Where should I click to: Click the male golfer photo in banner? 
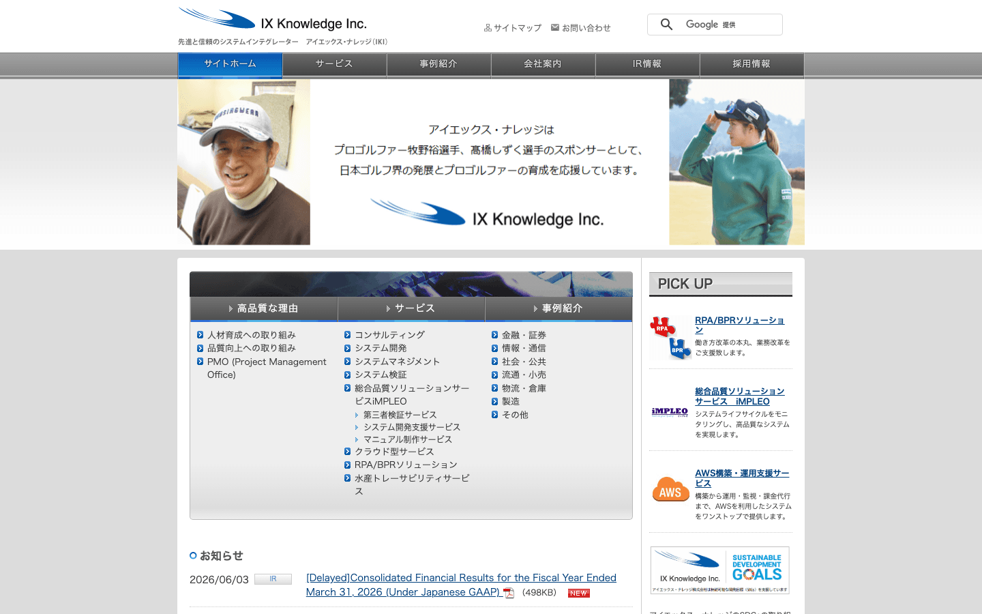coord(243,162)
